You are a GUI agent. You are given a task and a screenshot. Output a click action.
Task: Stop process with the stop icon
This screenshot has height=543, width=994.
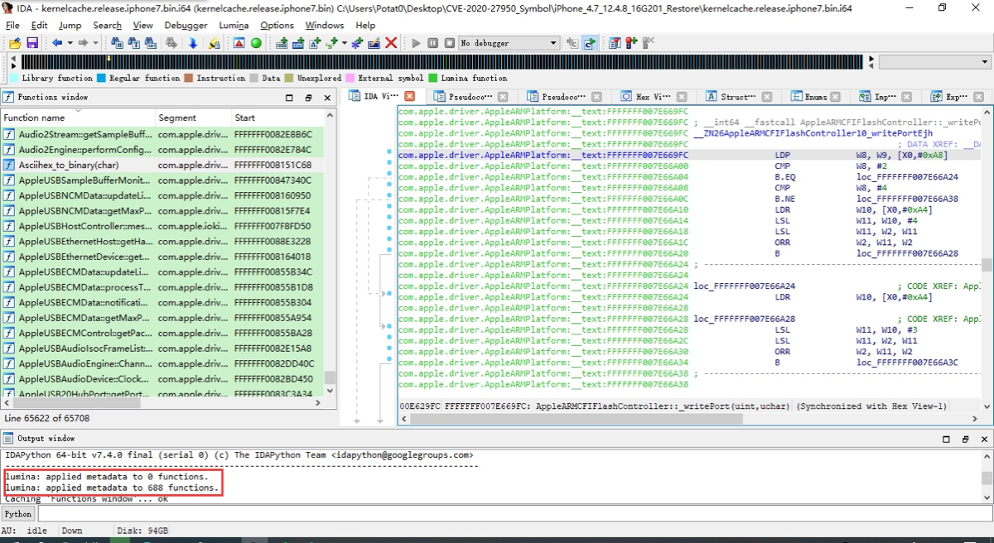point(449,43)
